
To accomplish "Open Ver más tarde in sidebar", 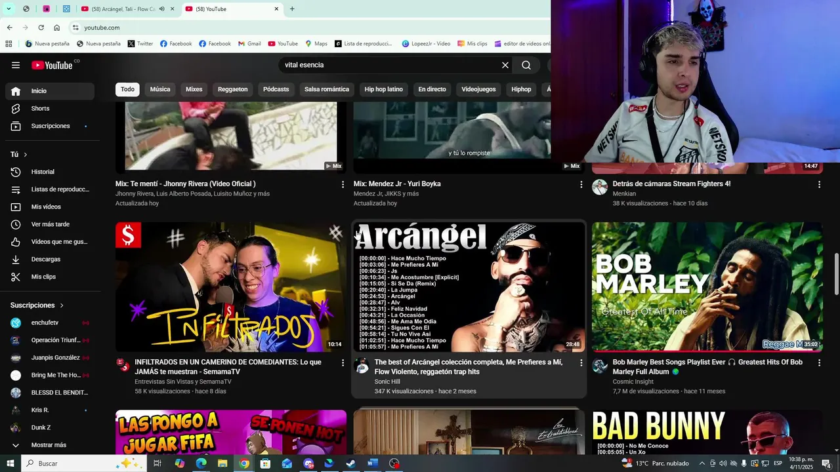I will 50,224.
